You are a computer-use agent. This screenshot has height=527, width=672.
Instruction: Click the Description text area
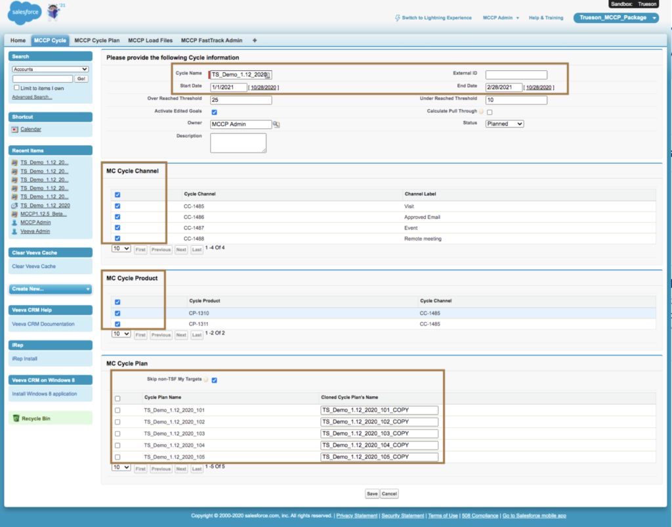pyautogui.click(x=238, y=143)
